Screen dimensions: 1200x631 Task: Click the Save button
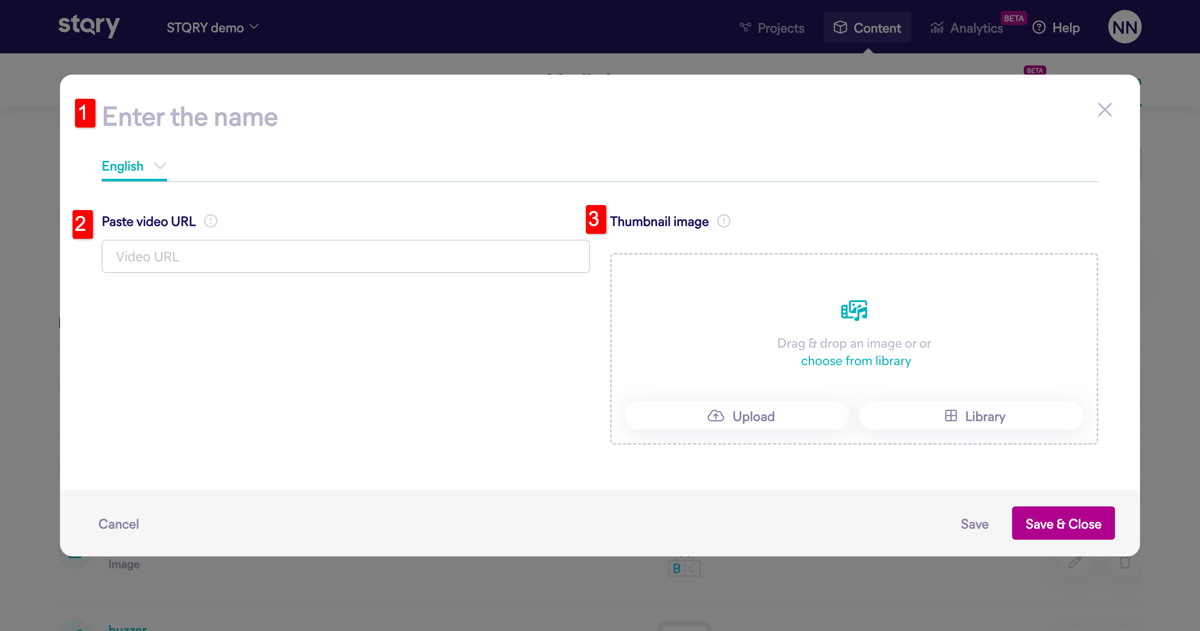[974, 524]
